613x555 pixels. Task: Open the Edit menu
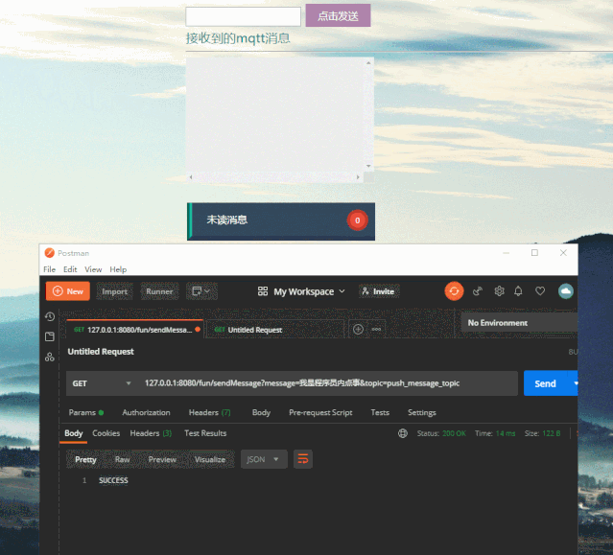70,269
